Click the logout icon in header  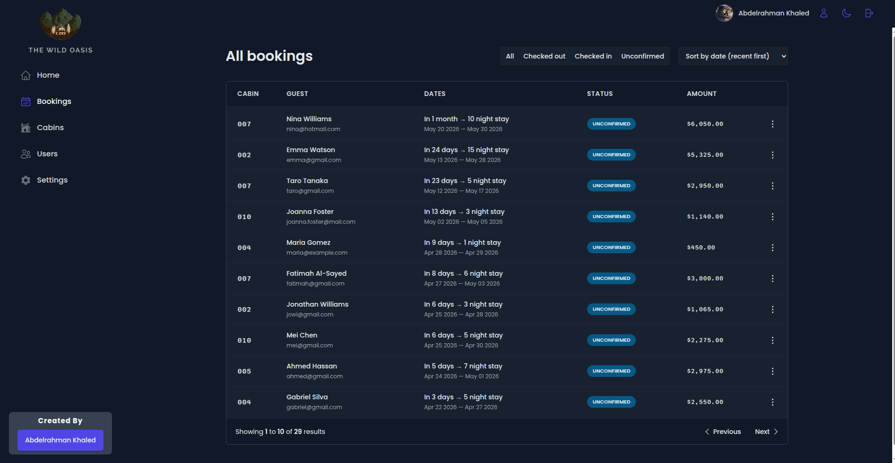[x=869, y=13]
